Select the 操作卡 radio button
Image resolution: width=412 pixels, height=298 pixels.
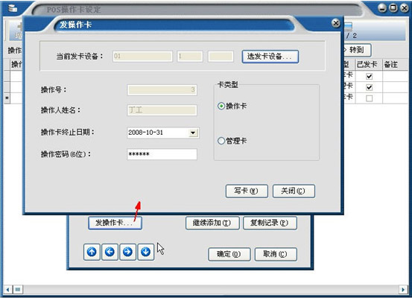(x=221, y=107)
